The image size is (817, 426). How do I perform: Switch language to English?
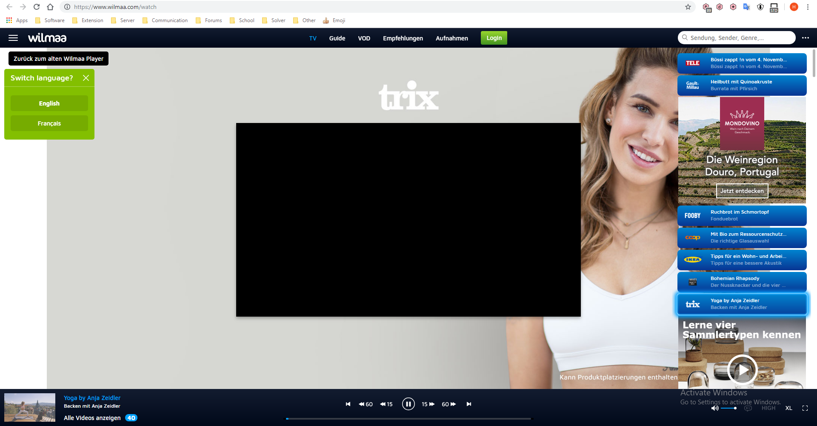(x=49, y=103)
